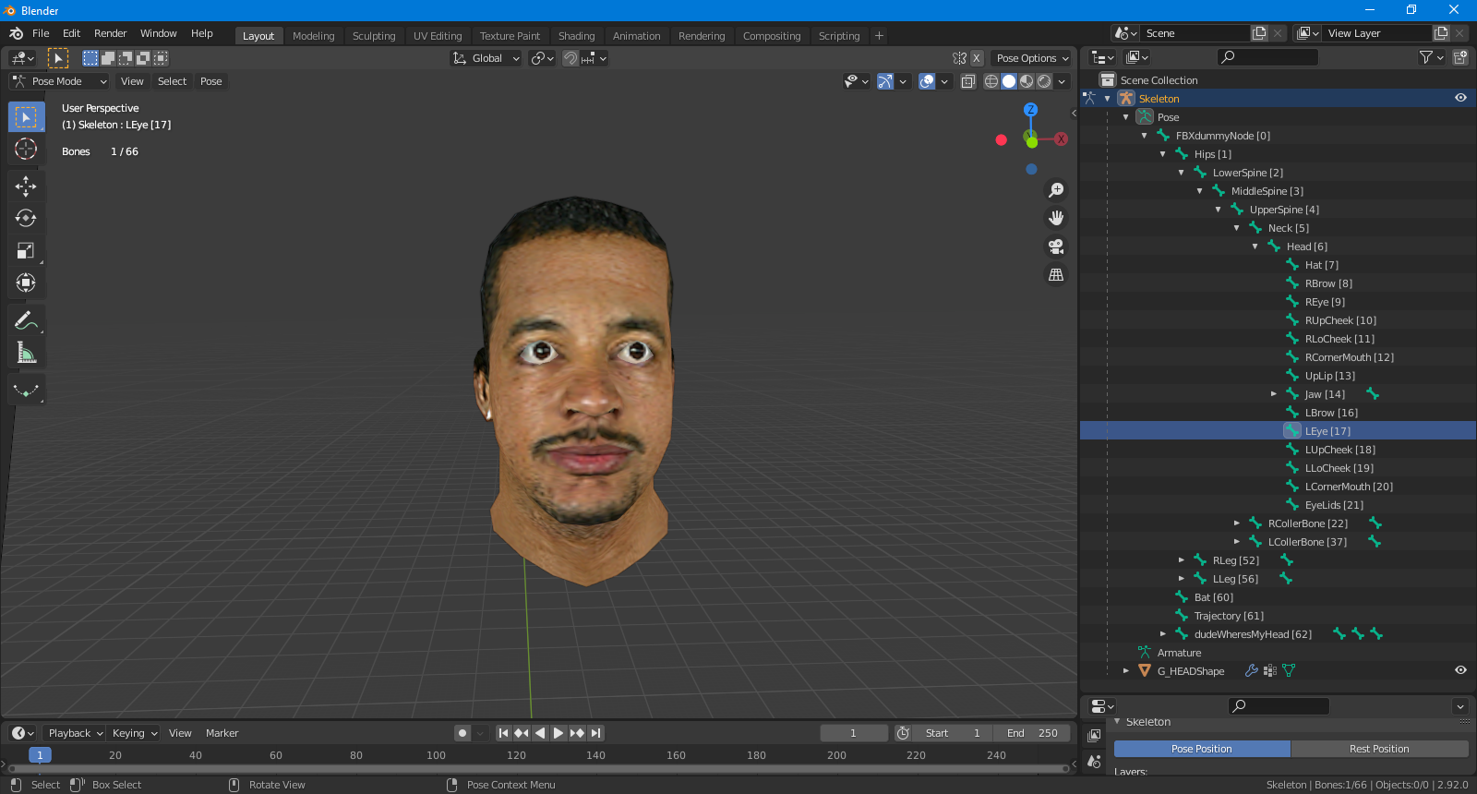1477x794 pixels.
Task: Expand the Jaw [14] bone
Action: (1274, 394)
